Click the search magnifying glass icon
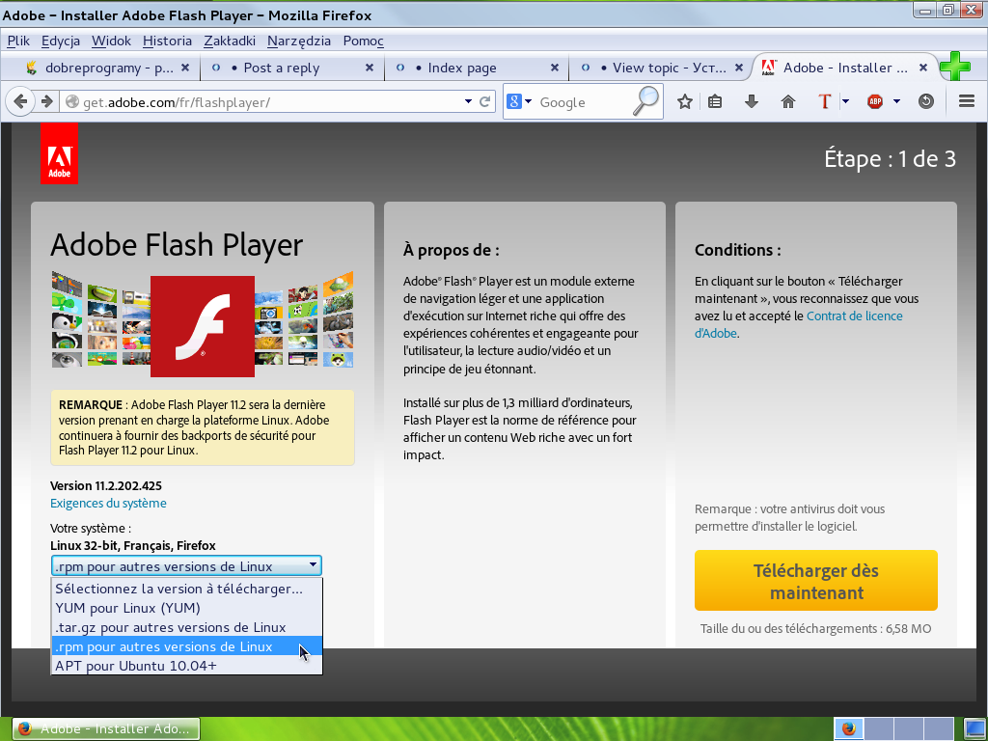 click(x=645, y=101)
